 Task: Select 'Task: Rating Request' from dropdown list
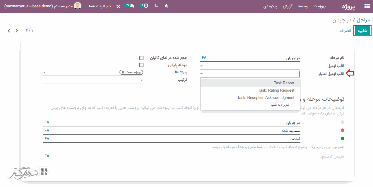(276, 90)
